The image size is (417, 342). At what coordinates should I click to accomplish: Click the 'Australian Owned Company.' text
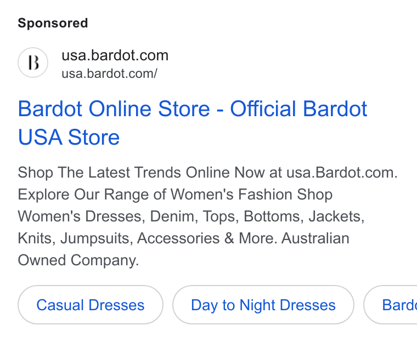[183, 249]
